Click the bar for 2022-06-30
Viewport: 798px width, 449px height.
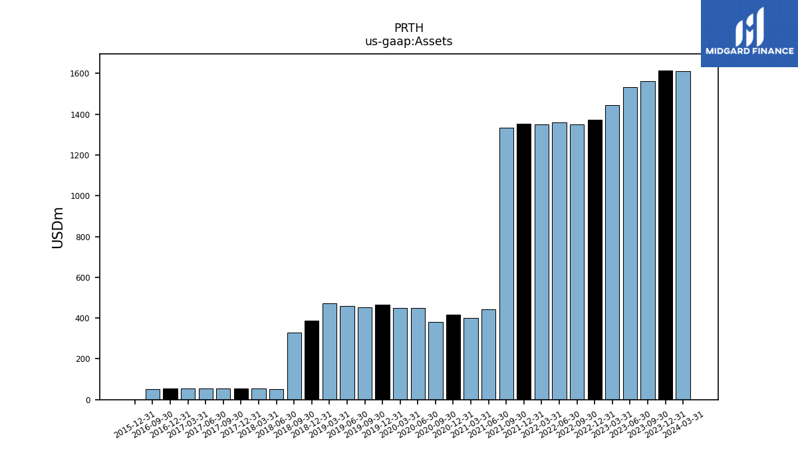(x=559, y=261)
